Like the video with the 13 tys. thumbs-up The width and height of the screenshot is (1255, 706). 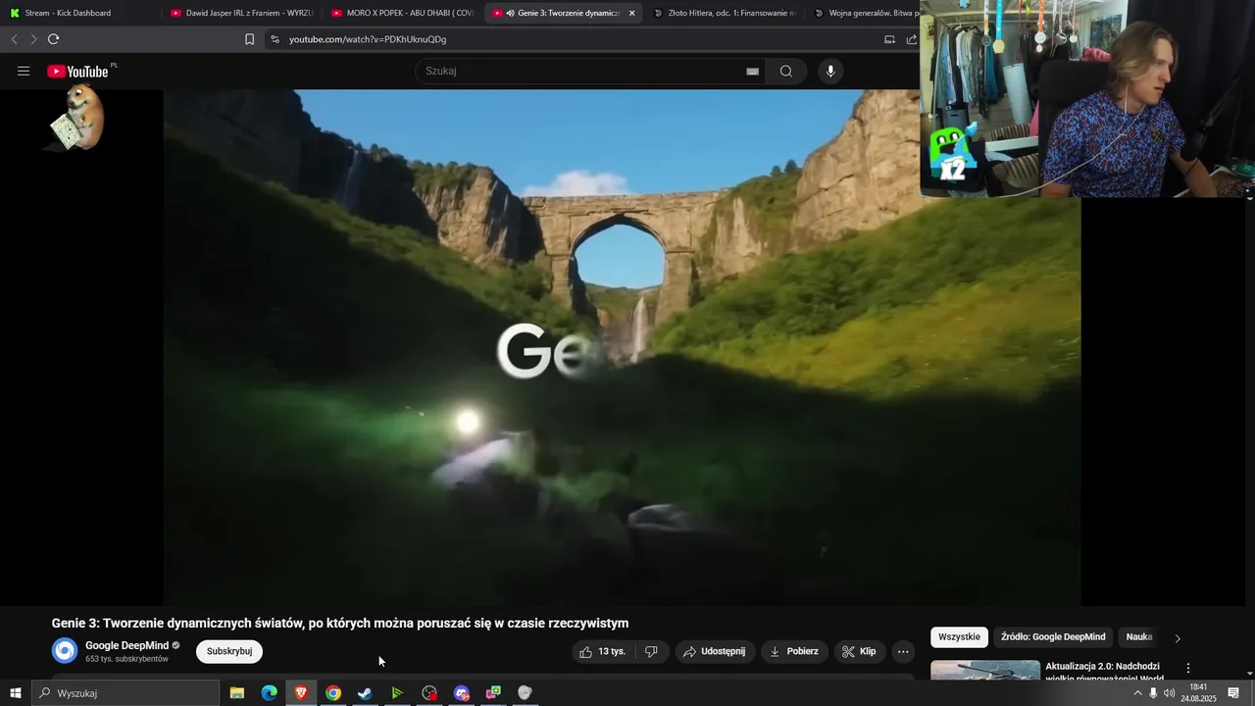coord(602,651)
